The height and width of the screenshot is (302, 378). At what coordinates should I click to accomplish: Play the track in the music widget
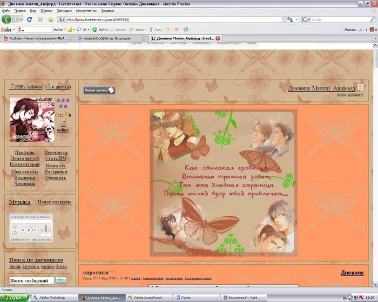[x=29, y=230]
